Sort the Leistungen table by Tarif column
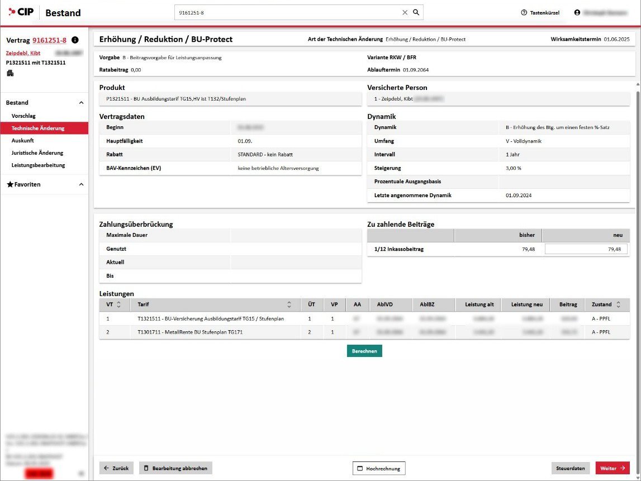 289,305
